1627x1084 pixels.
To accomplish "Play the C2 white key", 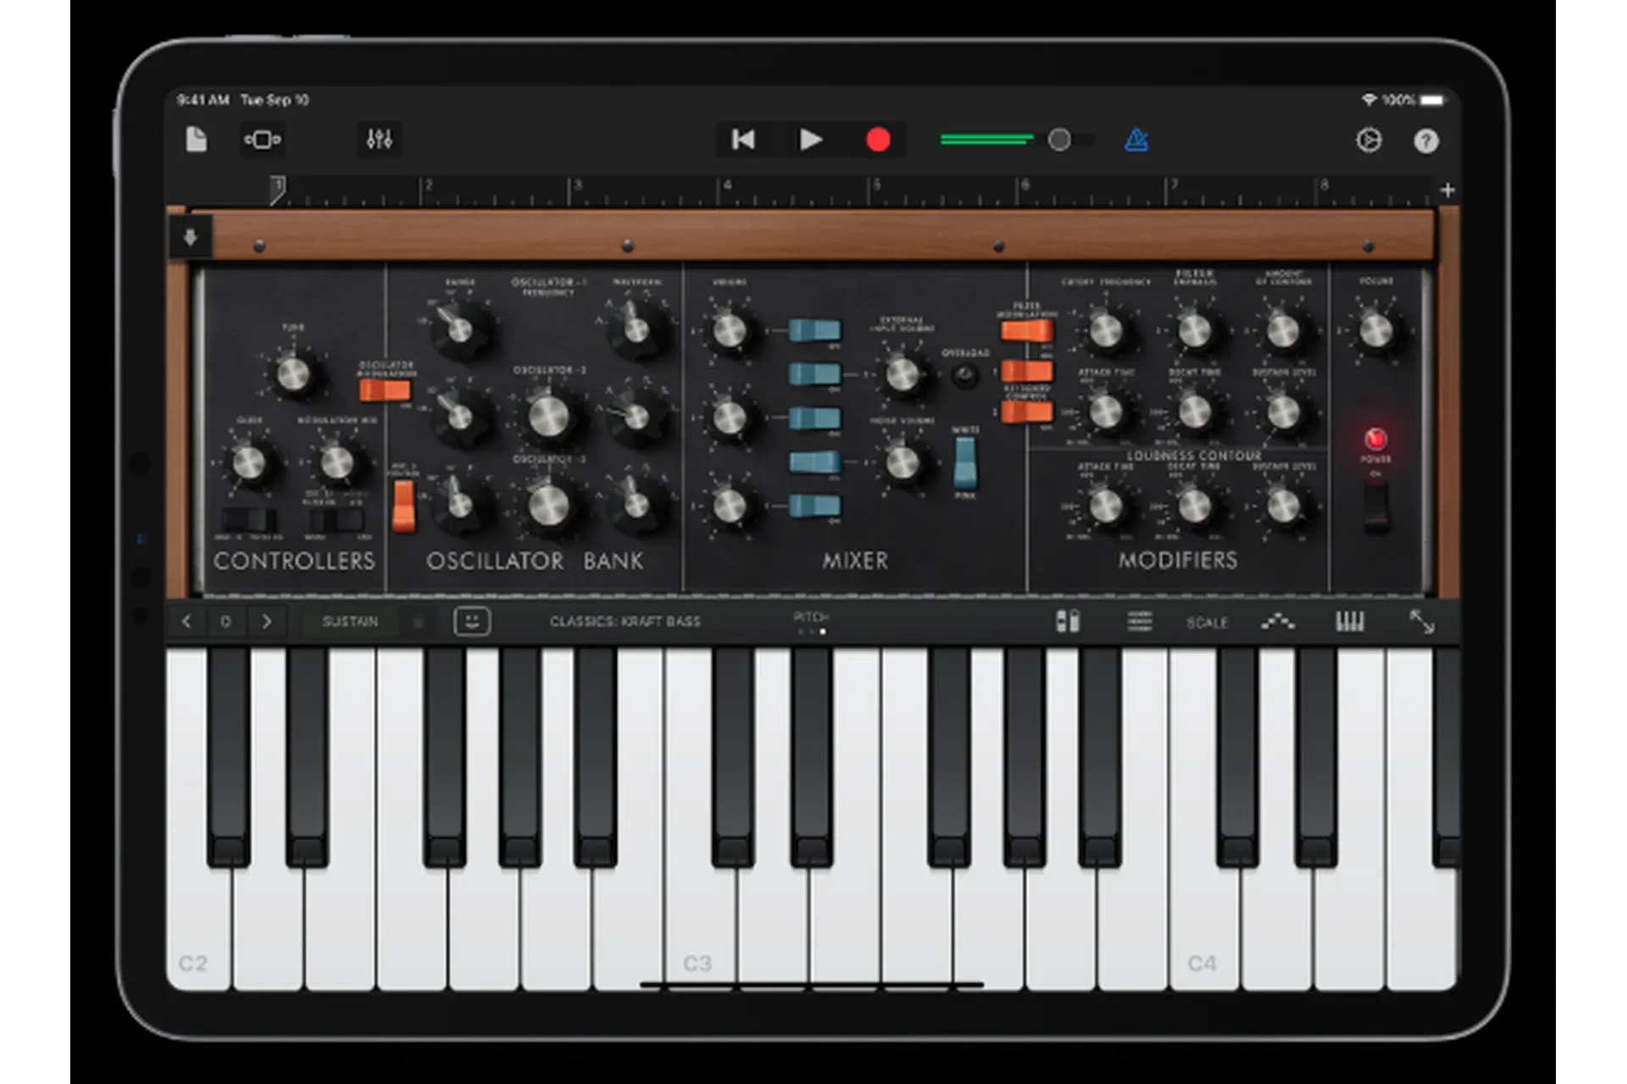I will [x=198, y=923].
